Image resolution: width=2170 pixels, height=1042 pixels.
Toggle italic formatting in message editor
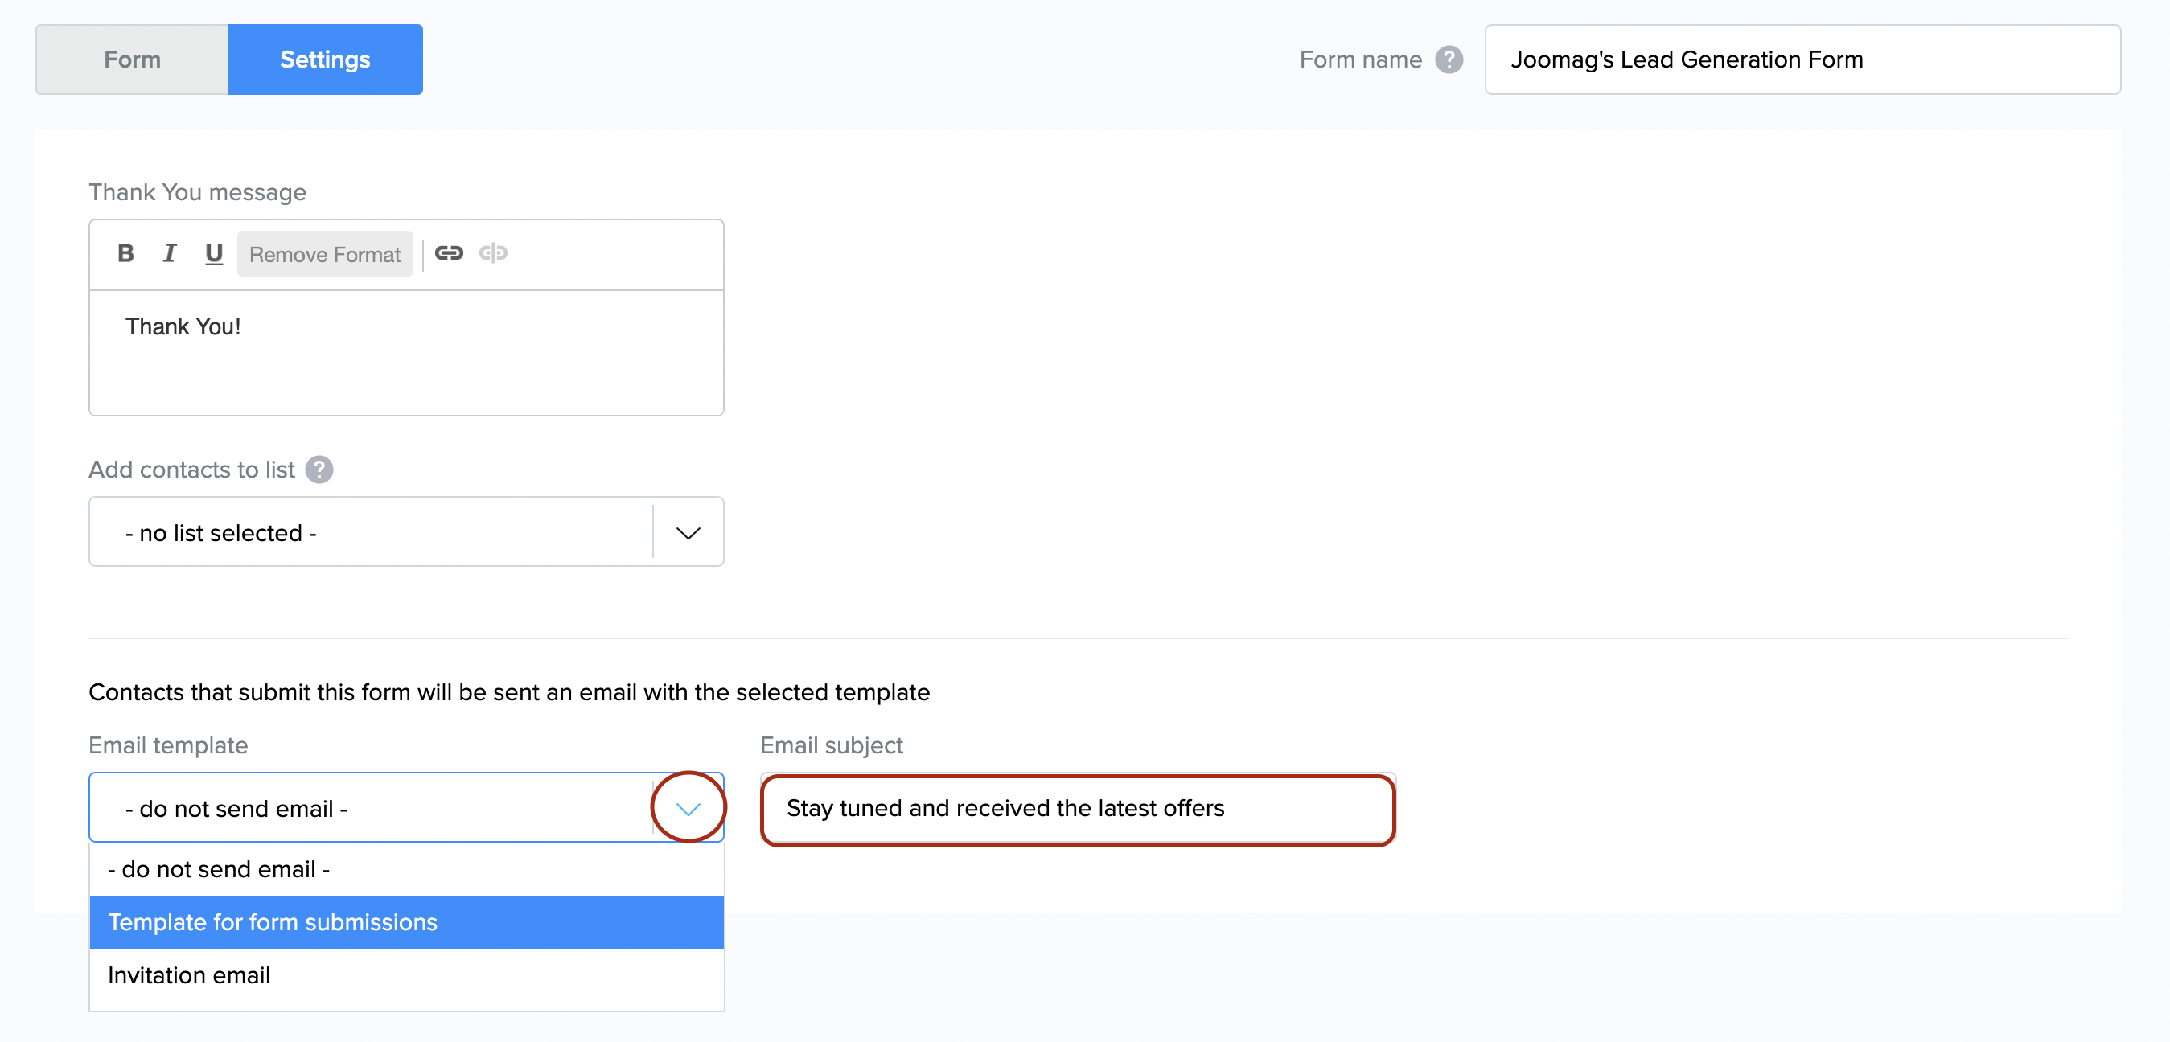click(170, 253)
